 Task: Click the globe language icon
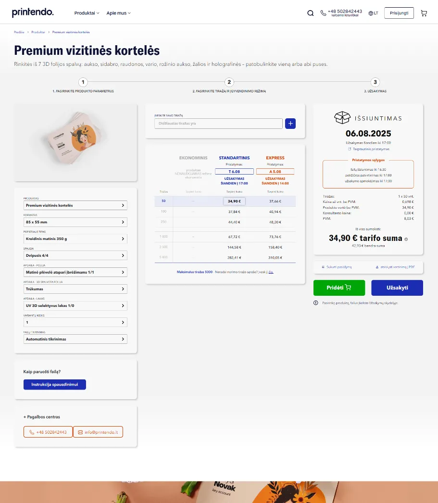[371, 13]
